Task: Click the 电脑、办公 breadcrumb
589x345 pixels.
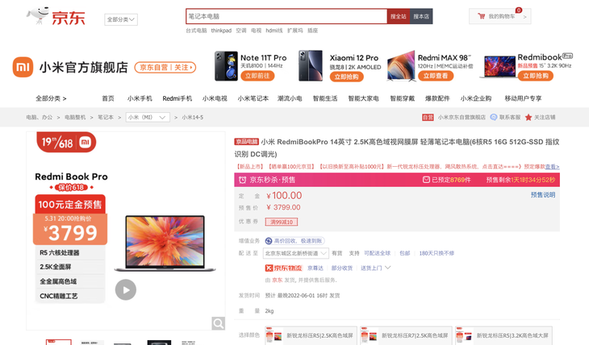Action: point(40,118)
